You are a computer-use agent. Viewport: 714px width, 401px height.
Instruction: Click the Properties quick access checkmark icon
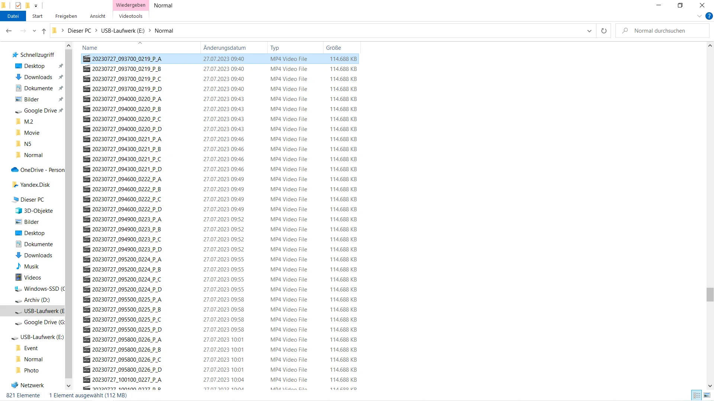[x=18, y=5]
